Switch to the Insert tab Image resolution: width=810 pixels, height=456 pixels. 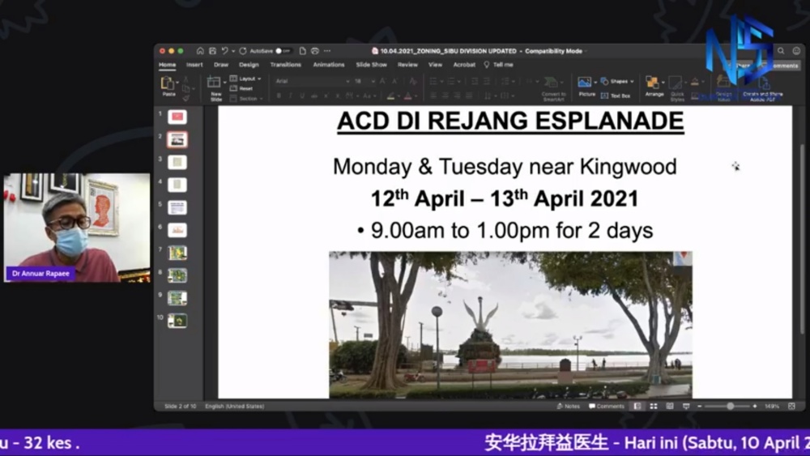[194, 65]
